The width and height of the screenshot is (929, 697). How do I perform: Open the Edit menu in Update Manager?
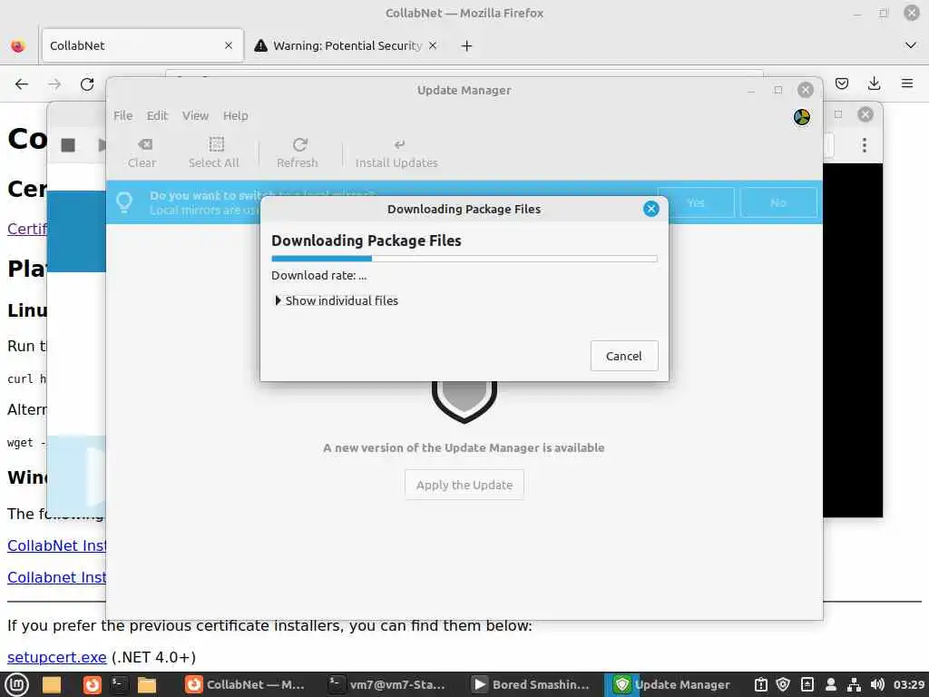pos(157,115)
